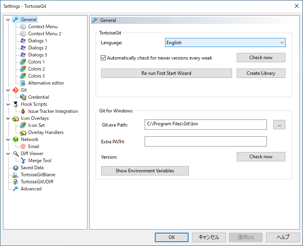Viewport: 303px width, 246px height.
Task: Open Issue Tracker Integration page
Action: [x=53, y=111]
